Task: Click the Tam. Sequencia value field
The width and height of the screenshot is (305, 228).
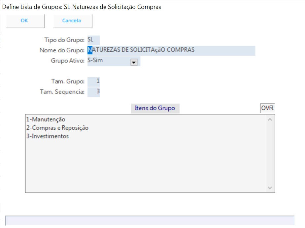Action: point(94,92)
